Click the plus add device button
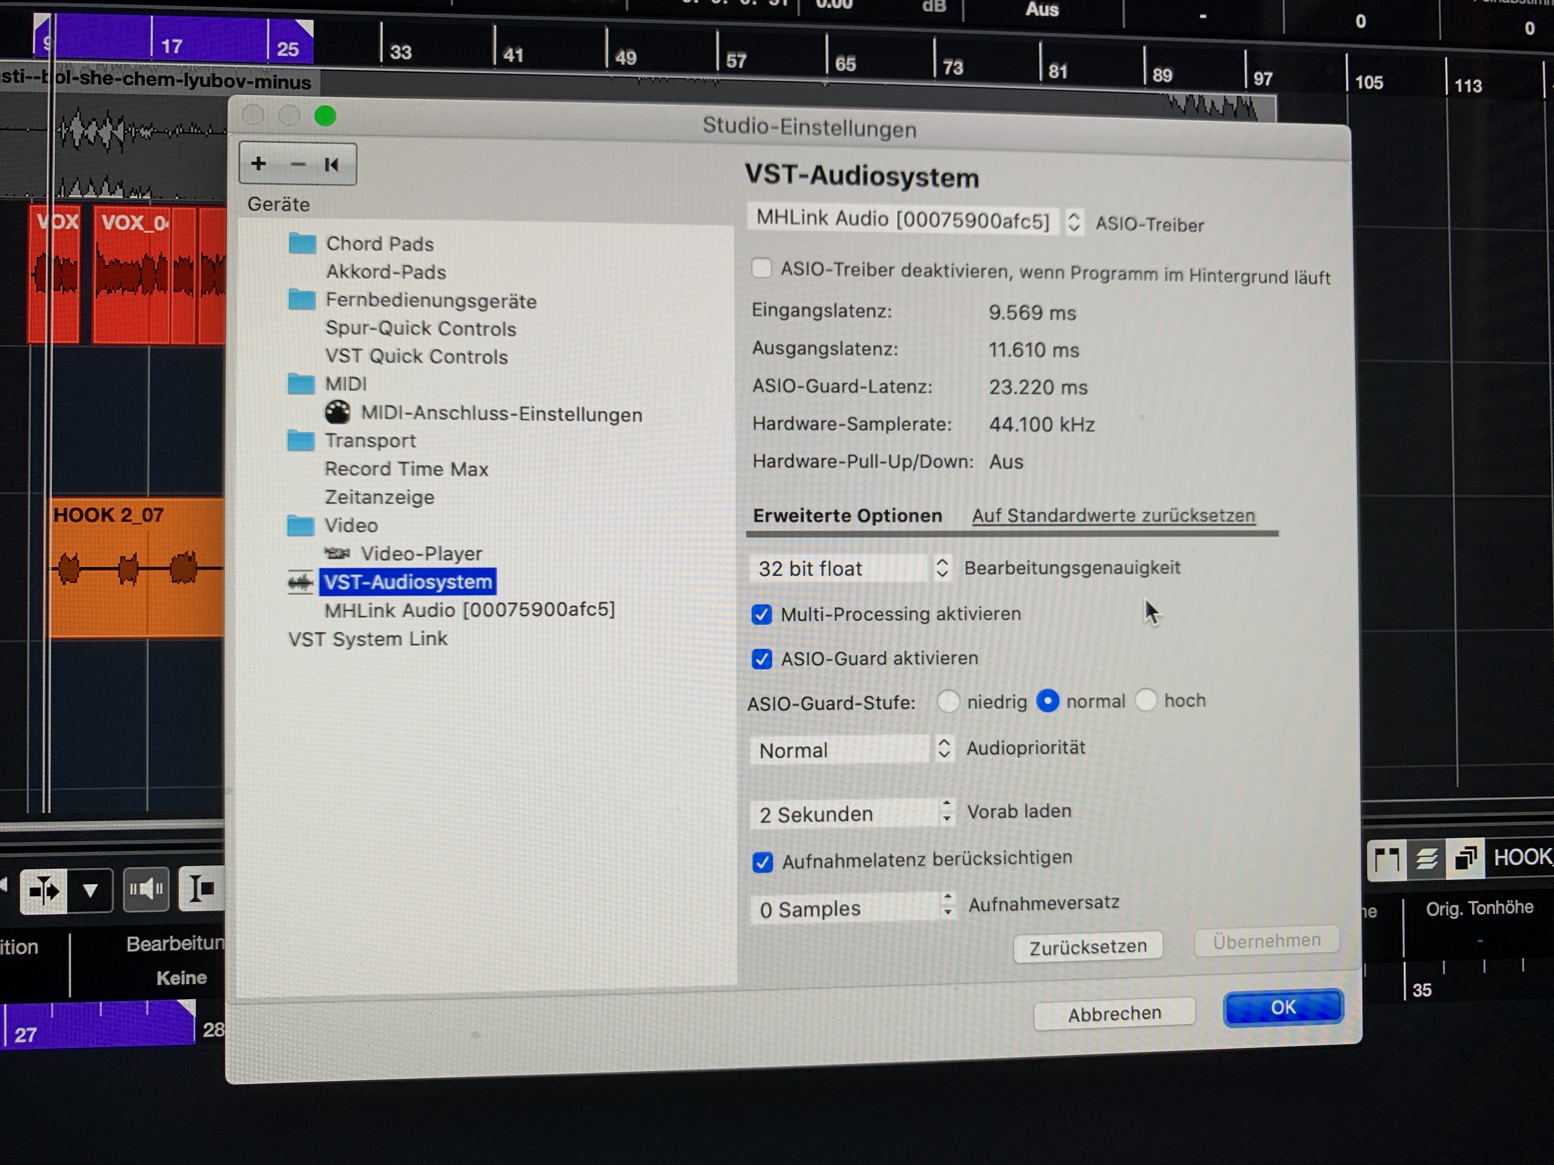 (x=259, y=163)
